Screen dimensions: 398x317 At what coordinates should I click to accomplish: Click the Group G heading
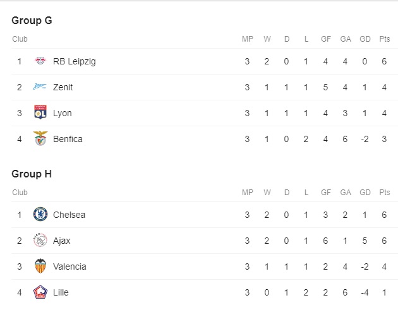tap(32, 20)
